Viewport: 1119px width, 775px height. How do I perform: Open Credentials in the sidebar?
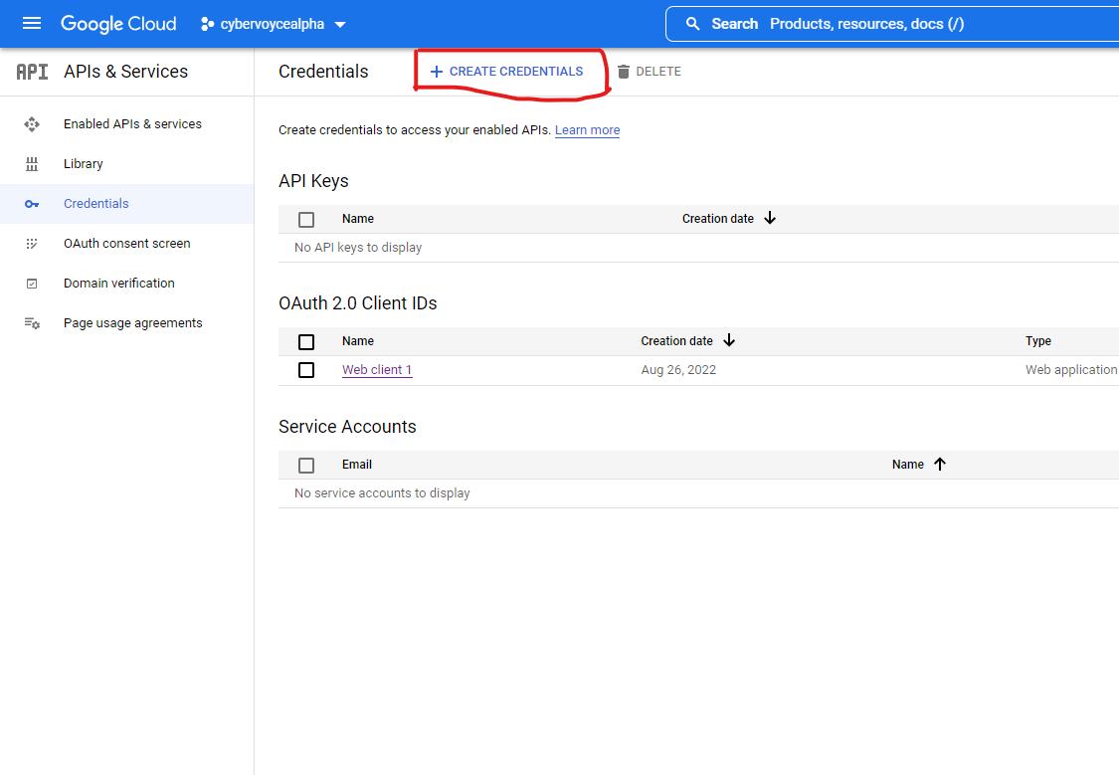pyautogui.click(x=95, y=204)
